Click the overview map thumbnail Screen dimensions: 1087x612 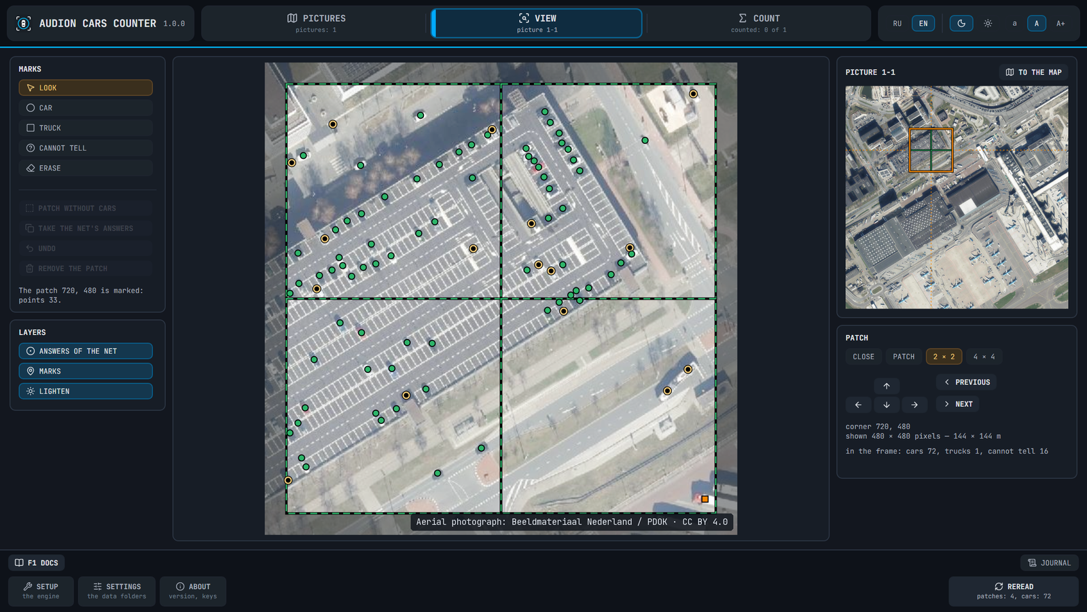click(957, 197)
